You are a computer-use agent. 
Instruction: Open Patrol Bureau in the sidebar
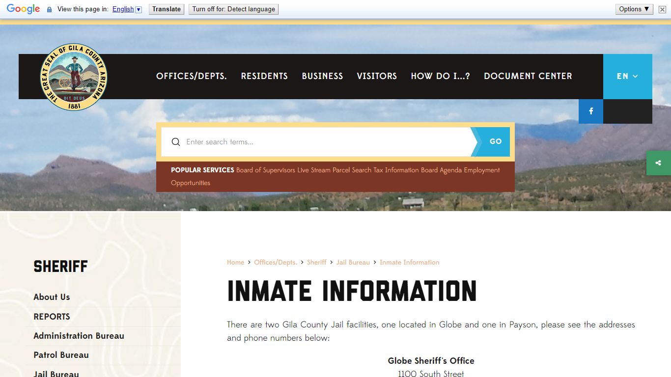point(61,355)
